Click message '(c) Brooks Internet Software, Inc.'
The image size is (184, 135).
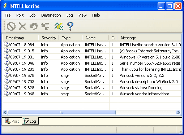tap(149, 51)
